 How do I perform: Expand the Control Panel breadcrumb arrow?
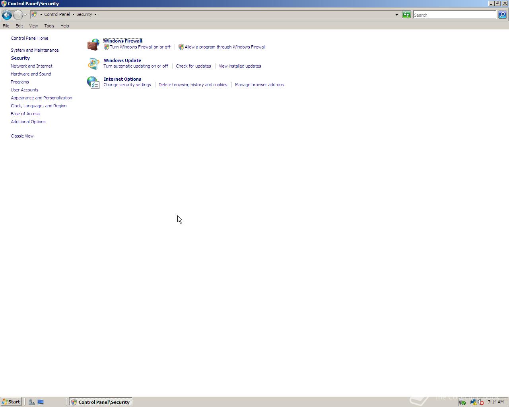tap(73, 14)
